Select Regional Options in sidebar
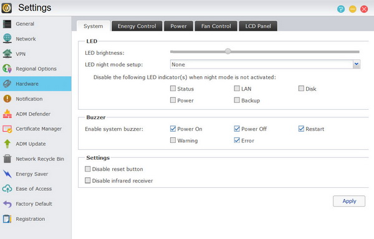374x239 pixels. [x=36, y=69]
